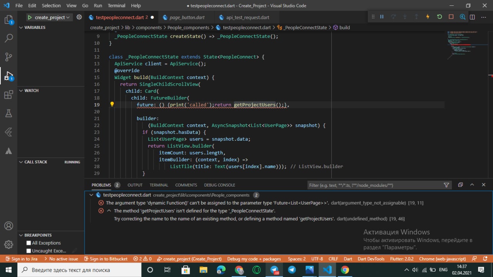Click Sign in to Jira in the status bar
The width and height of the screenshot is (493, 277).
click(x=22, y=259)
